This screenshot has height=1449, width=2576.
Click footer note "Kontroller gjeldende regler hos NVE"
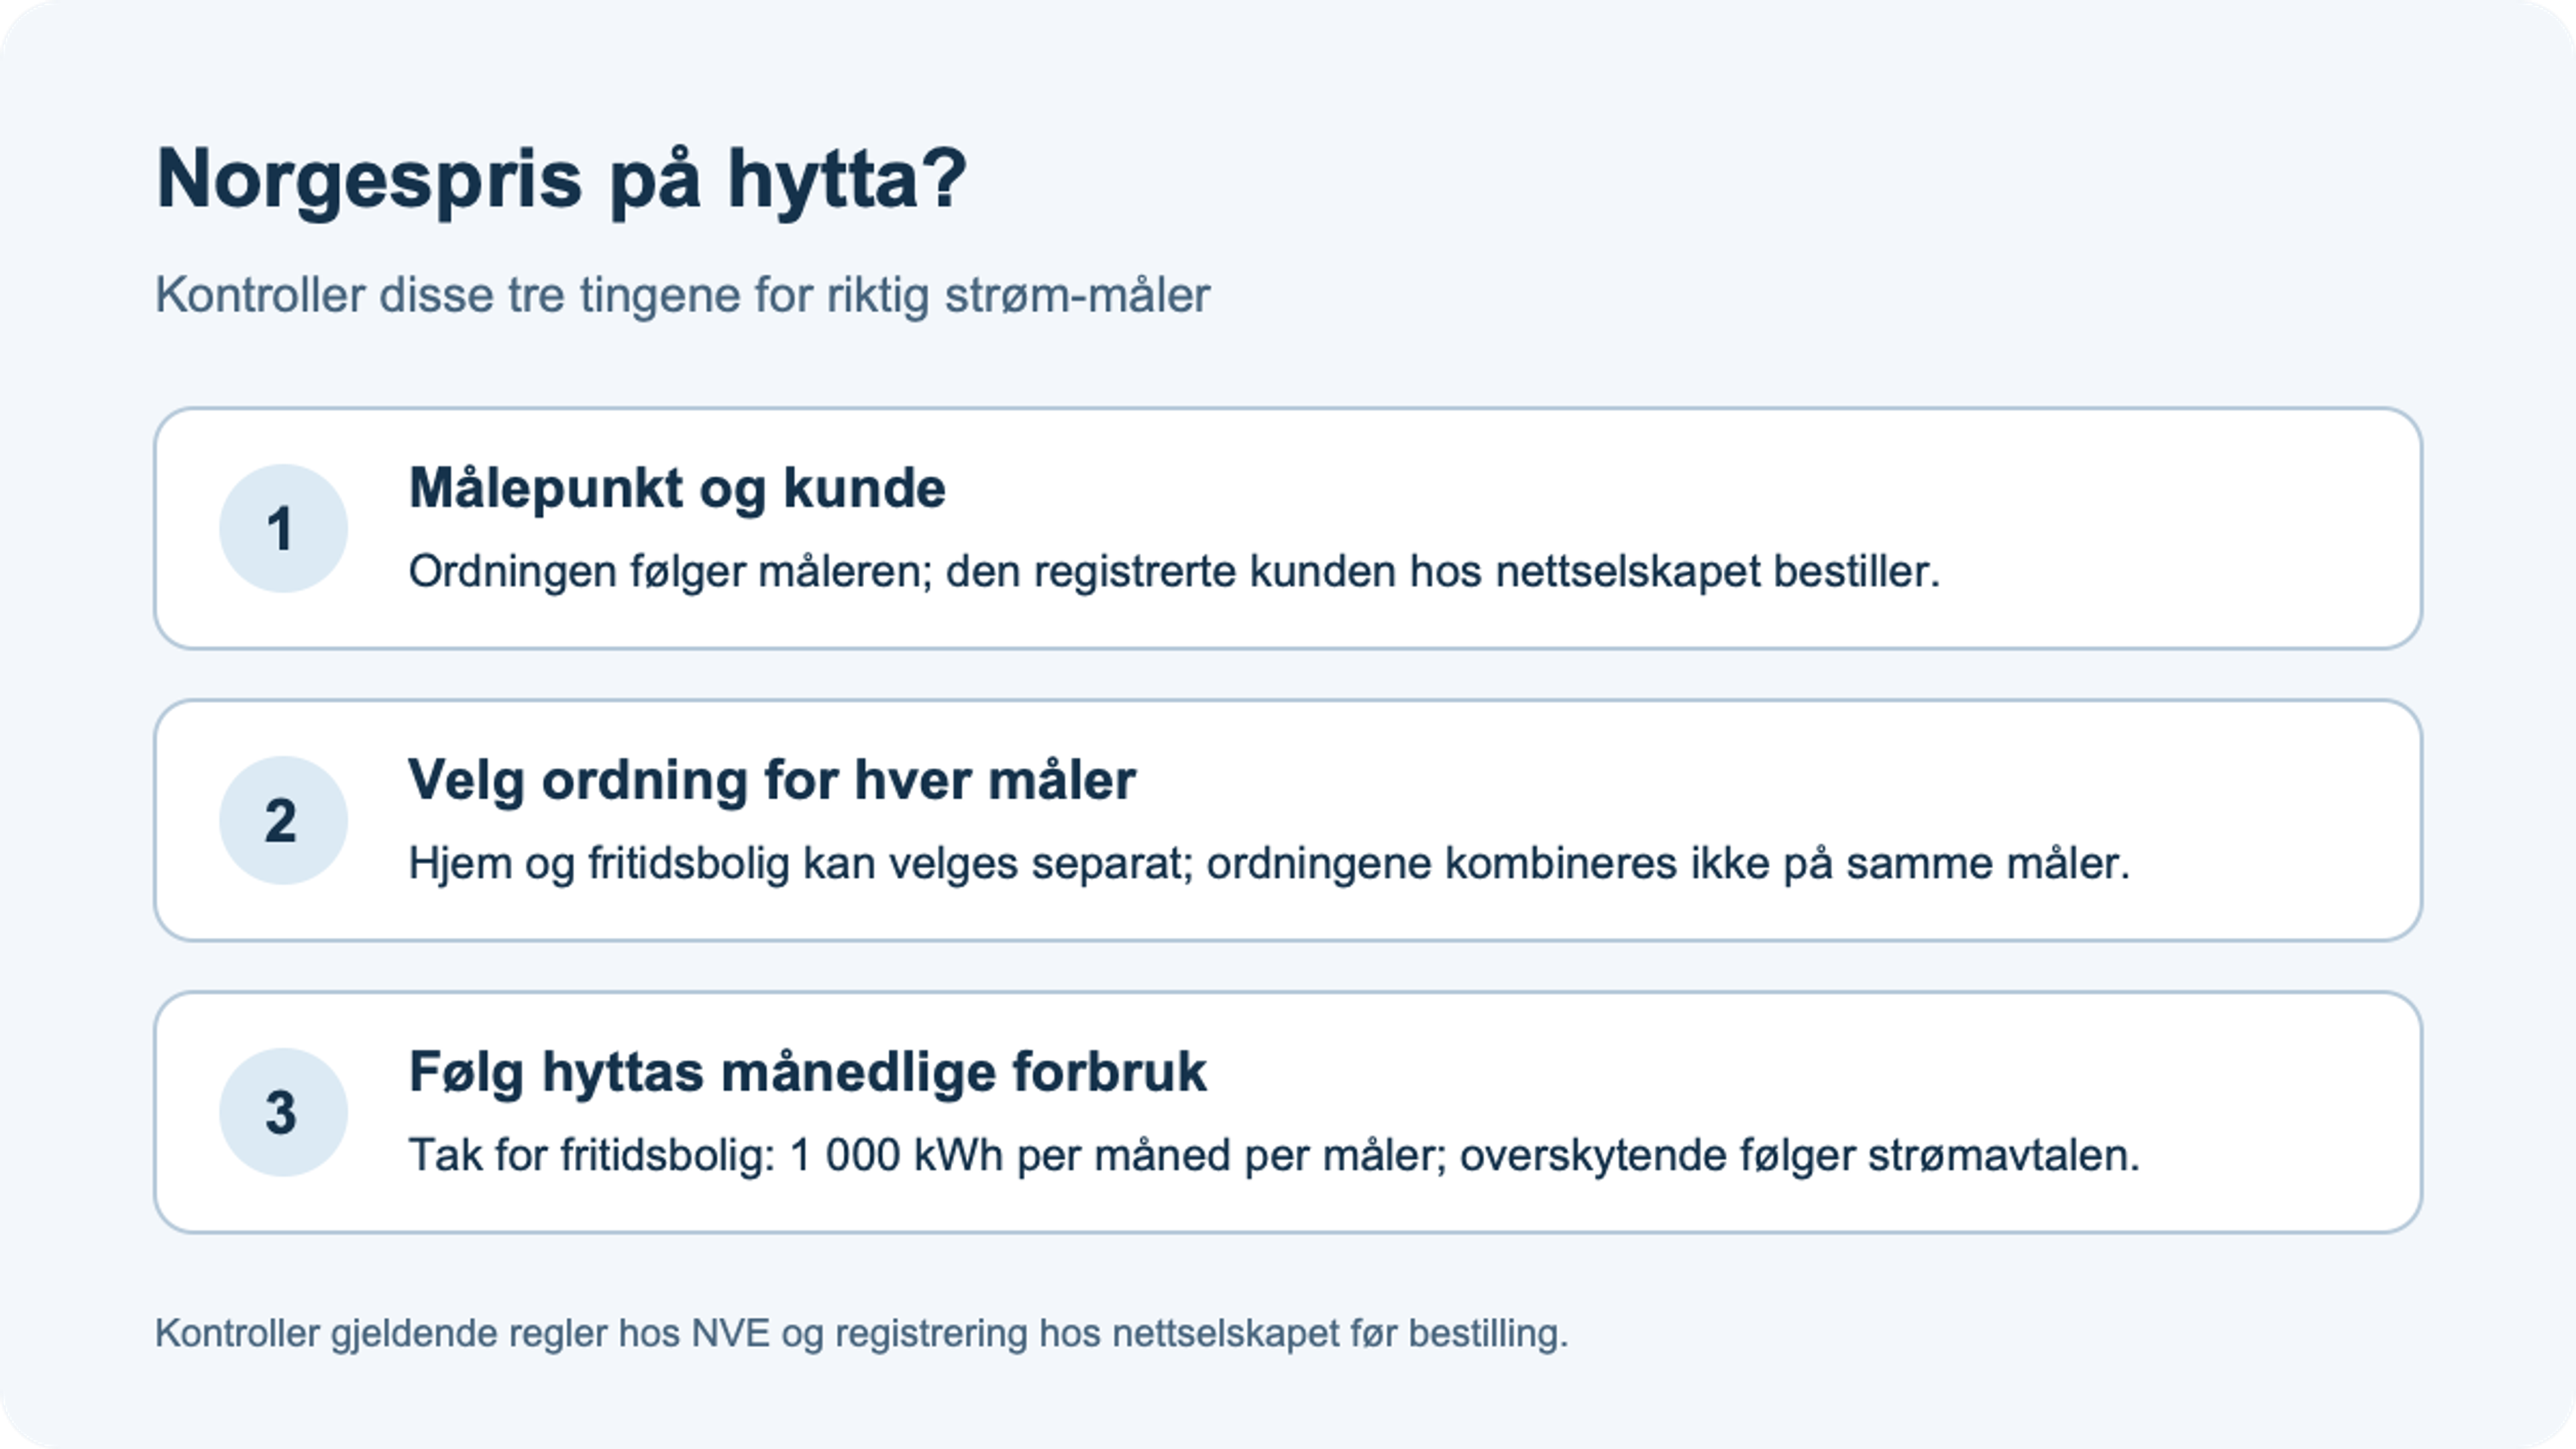pos(463,1334)
